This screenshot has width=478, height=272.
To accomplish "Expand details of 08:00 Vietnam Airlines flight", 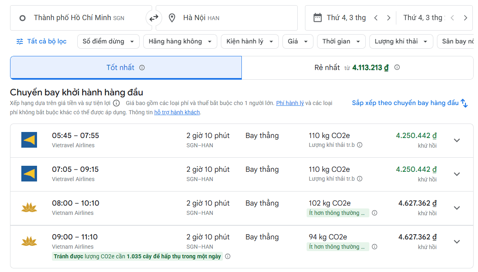I will (457, 208).
